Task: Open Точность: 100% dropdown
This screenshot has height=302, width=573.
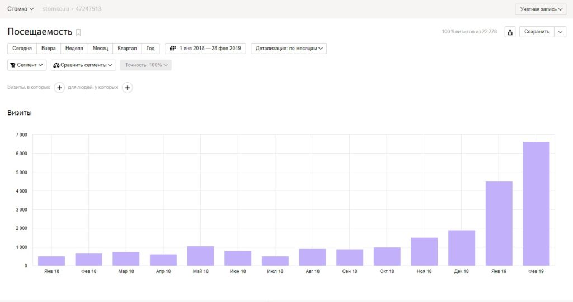Action: click(x=146, y=65)
